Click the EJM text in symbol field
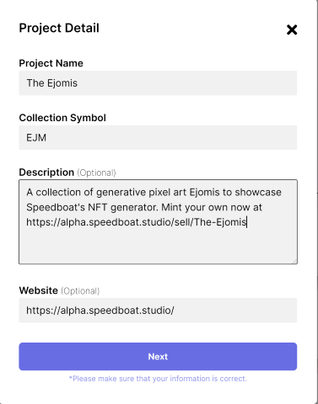 click(36, 138)
